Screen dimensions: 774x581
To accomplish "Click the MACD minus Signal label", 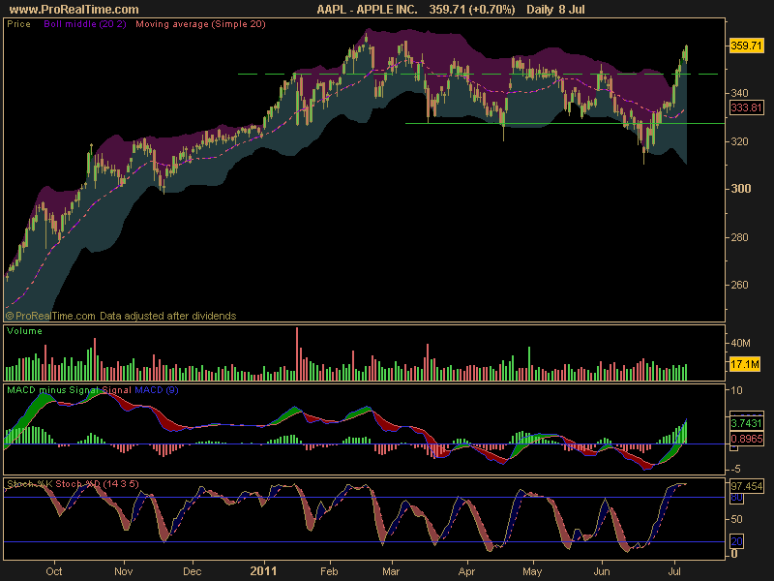I will (53, 390).
